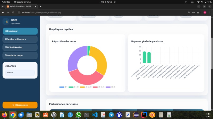
Task: Reload the current page
Action: click(x=13, y=12)
